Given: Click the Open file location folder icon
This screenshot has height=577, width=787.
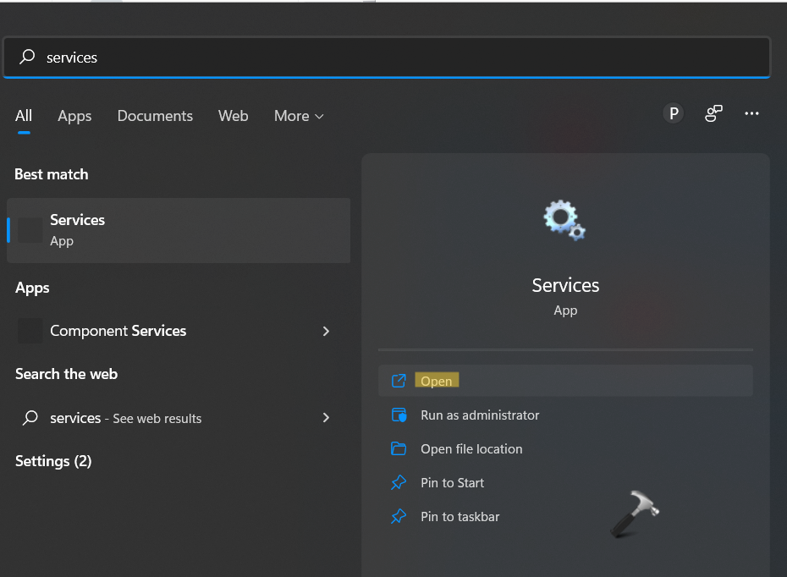Looking at the screenshot, I should tap(399, 449).
